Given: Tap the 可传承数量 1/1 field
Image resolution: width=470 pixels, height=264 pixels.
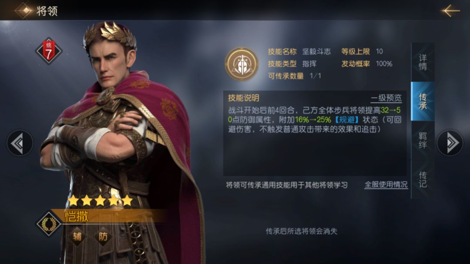Looking at the screenshot, I should click(294, 76).
